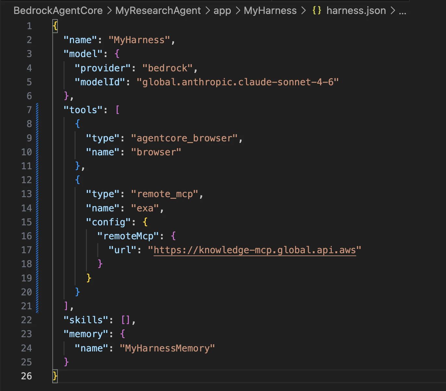Click the "config" key
This screenshot has width=446, height=391.
[109, 222]
